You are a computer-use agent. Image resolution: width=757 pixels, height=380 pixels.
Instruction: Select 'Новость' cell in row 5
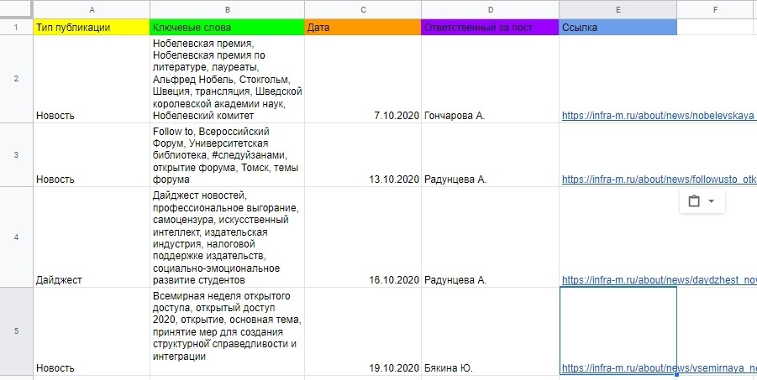pyautogui.click(x=92, y=331)
